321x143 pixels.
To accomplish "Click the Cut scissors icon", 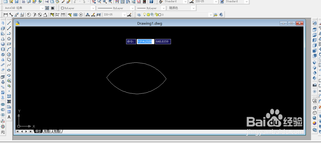I will [x=47, y=2].
